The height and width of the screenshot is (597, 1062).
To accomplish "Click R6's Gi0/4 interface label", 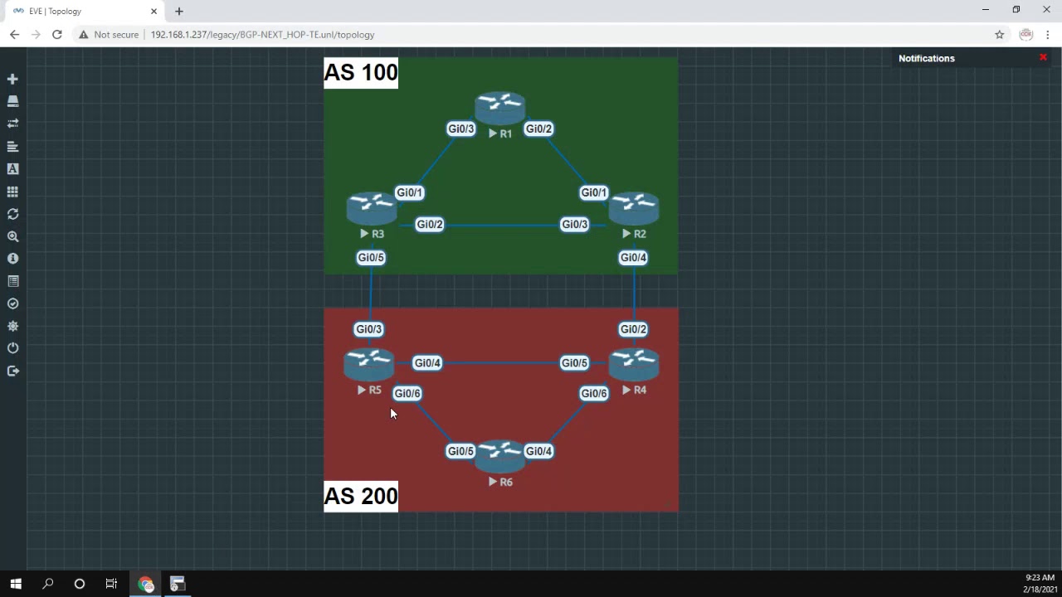I will tap(539, 451).
